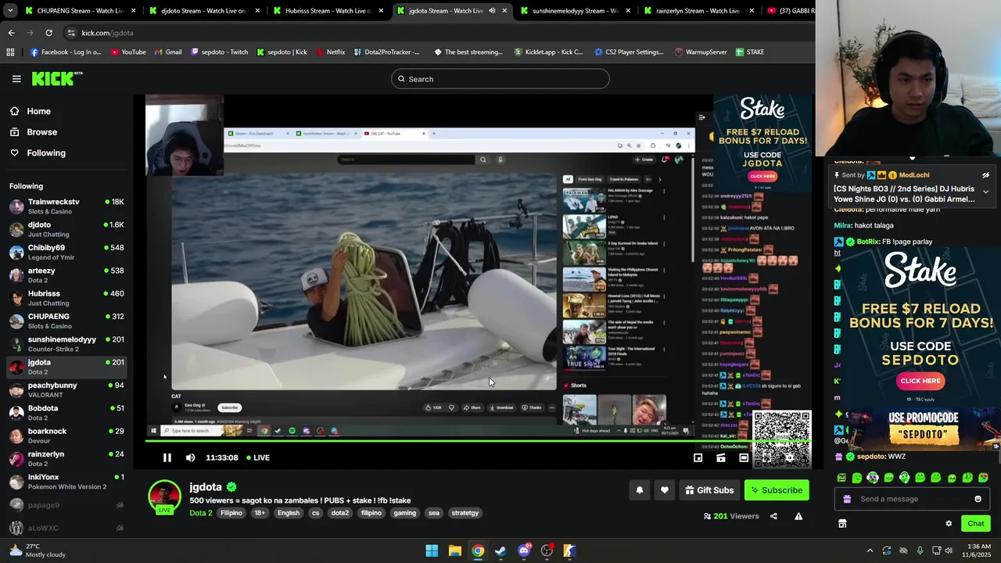Toggle stream notifications bell
The width and height of the screenshot is (1001, 563).
pyautogui.click(x=639, y=490)
